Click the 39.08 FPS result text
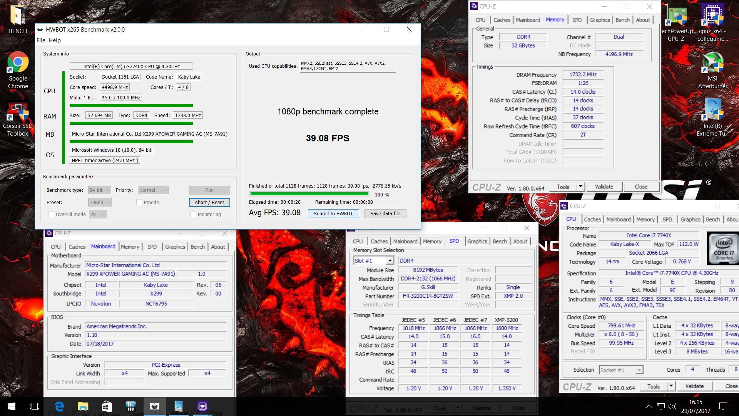This screenshot has width=739, height=416. [x=328, y=138]
